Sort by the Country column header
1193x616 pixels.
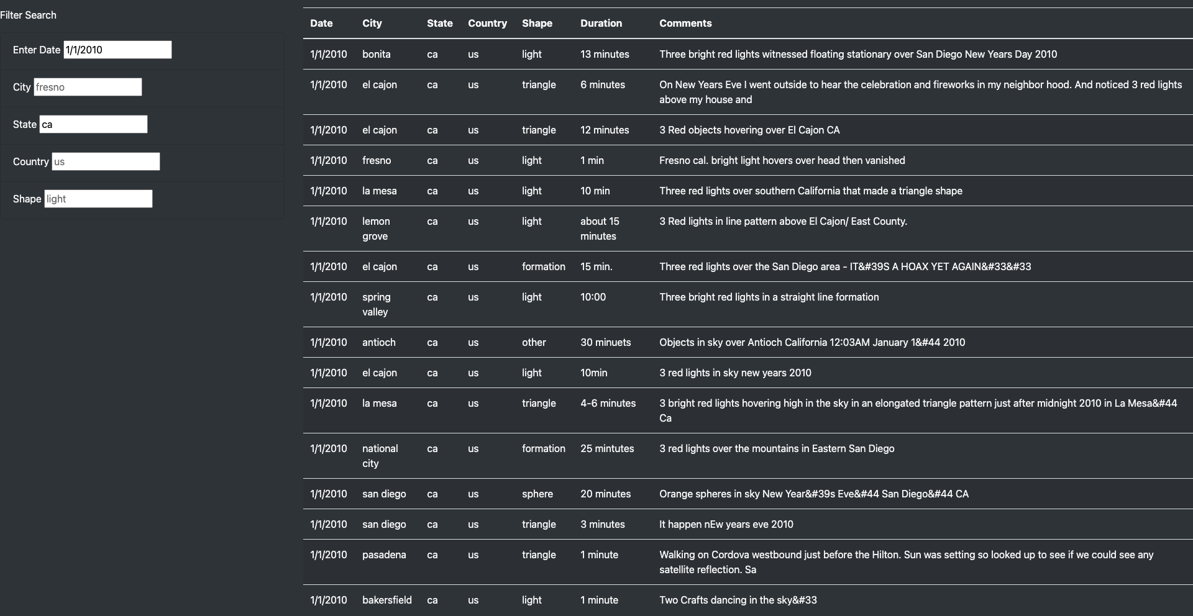pyautogui.click(x=487, y=23)
